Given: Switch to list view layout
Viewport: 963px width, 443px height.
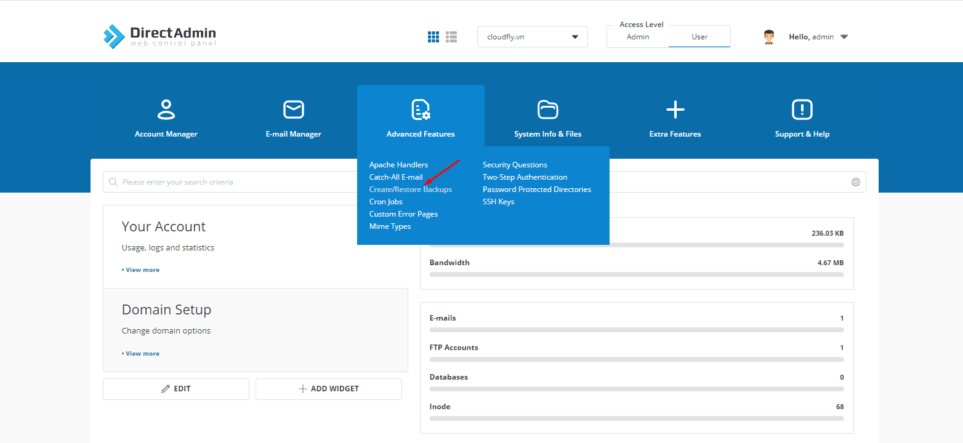Looking at the screenshot, I should coord(451,37).
